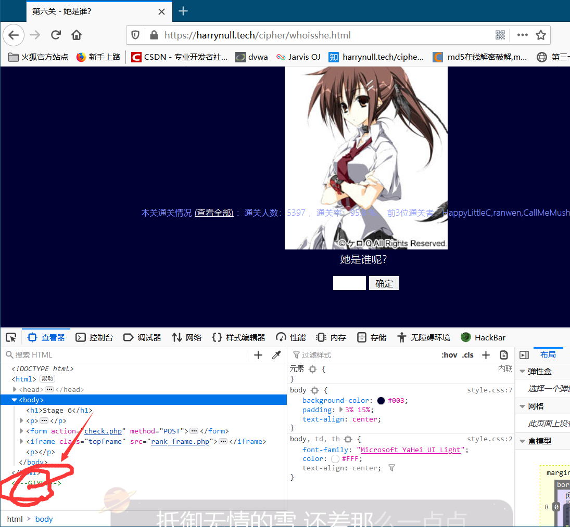570x527 pixels.
Task: Click the add new rule plus icon
Action: coord(486,354)
